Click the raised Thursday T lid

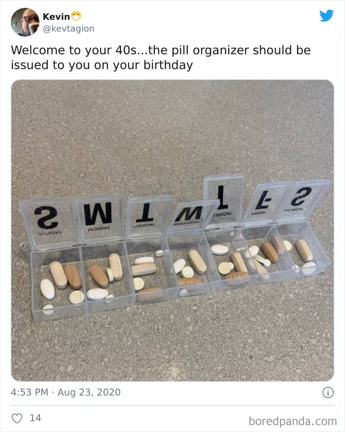[224, 201]
